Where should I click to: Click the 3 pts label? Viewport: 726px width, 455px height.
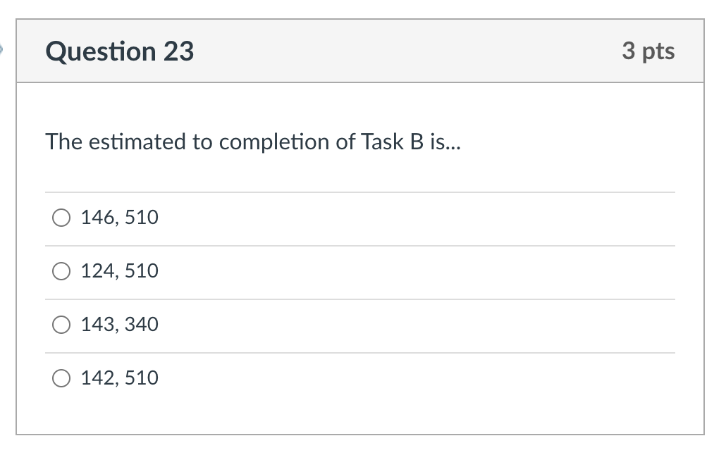coord(649,51)
